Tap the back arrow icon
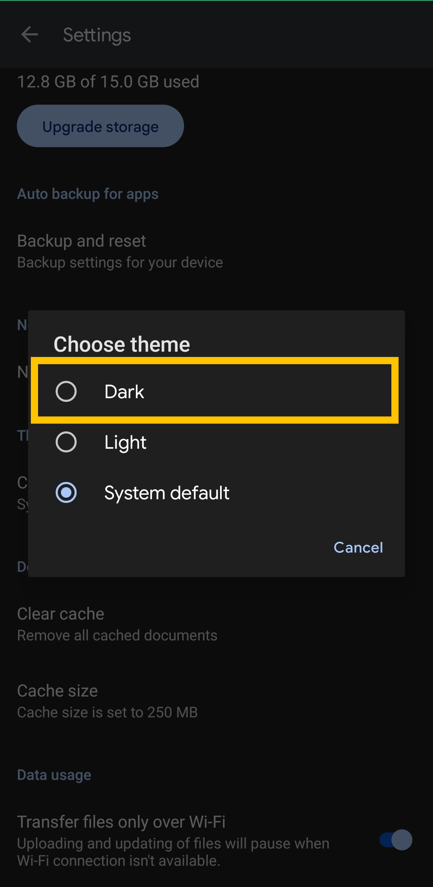This screenshot has width=433, height=887. (30, 34)
